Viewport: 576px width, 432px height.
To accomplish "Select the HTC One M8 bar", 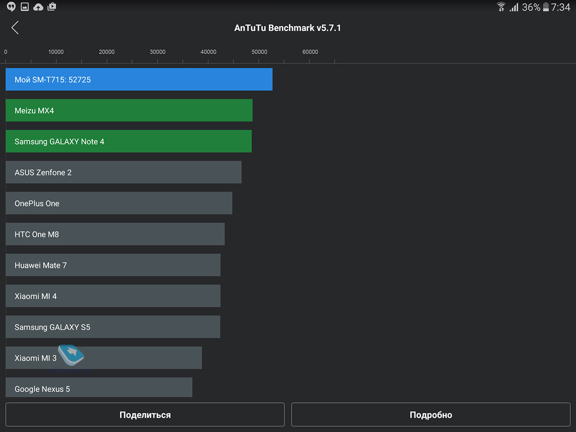I will [115, 234].
